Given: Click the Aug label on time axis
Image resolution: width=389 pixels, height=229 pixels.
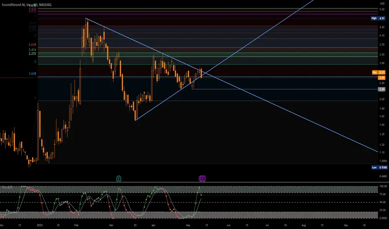Looking at the screenshot, I should click(304, 225).
